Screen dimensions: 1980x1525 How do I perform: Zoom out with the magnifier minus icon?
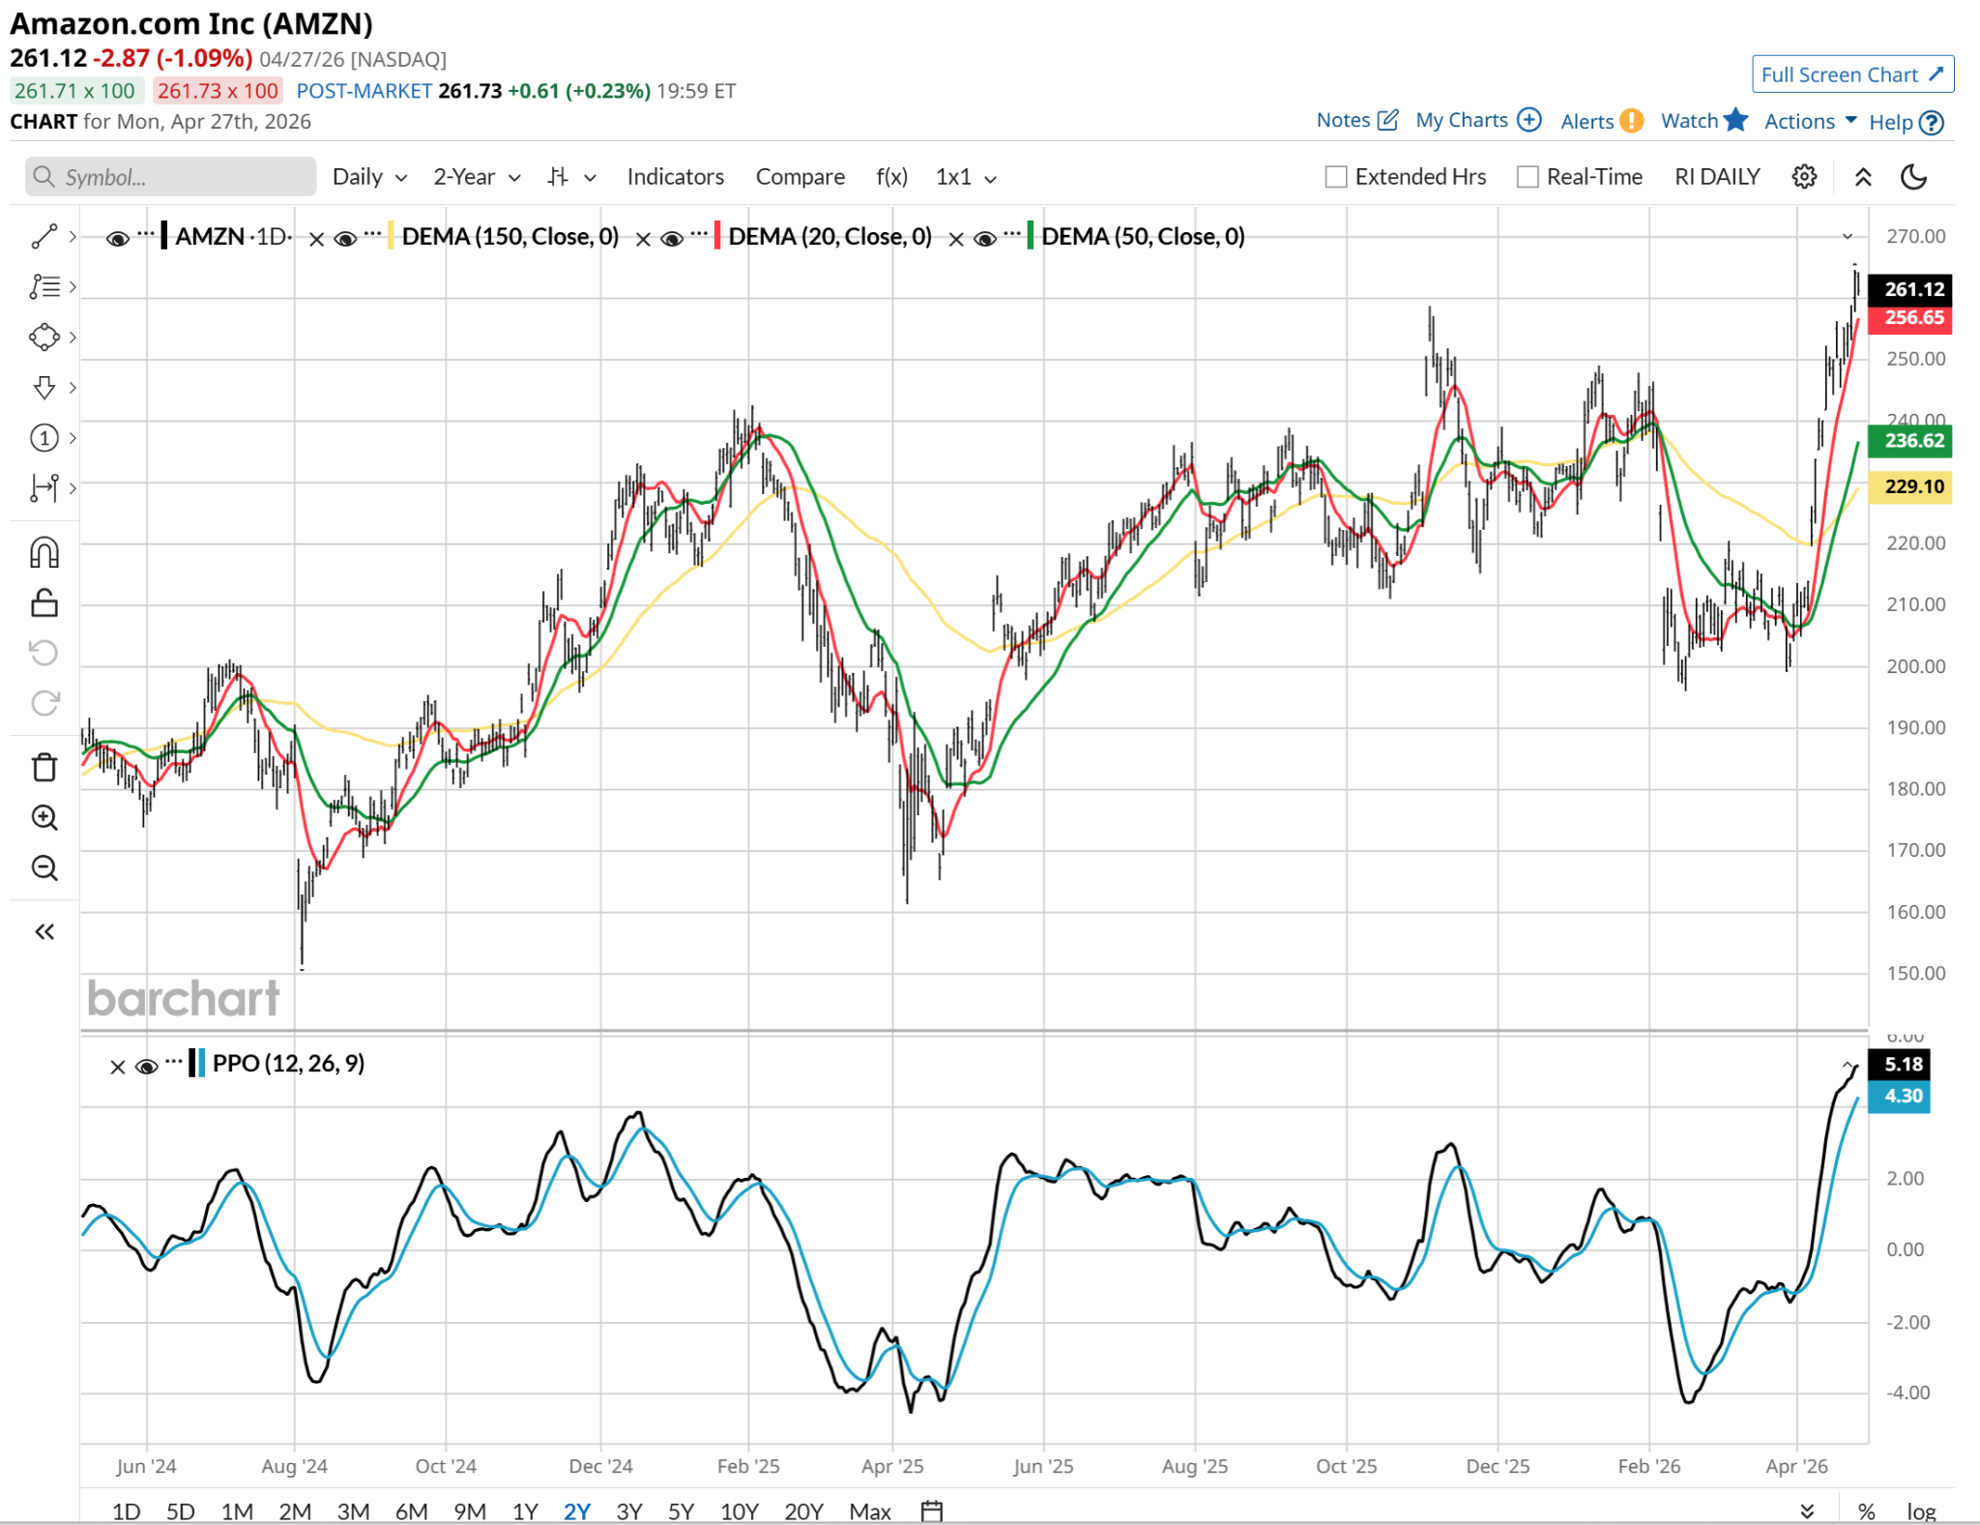[44, 867]
